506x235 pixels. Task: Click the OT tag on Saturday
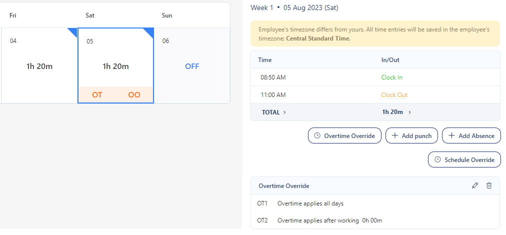click(97, 94)
